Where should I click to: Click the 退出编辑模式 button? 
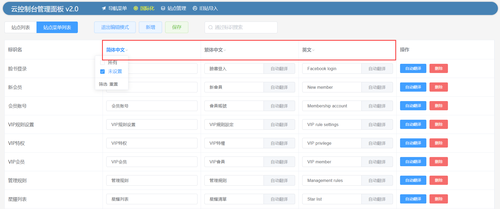coord(115,27)
